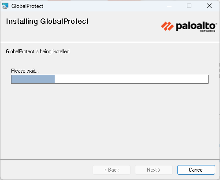Click the word Next on the disabled button
The width and height of the screenshot is (220, 180).
point(152,170)
